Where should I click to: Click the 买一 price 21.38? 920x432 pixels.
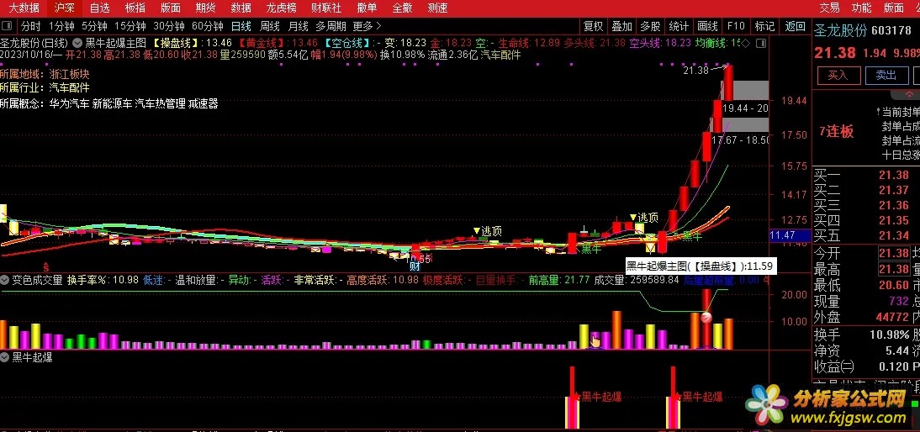tap(894, 176)
